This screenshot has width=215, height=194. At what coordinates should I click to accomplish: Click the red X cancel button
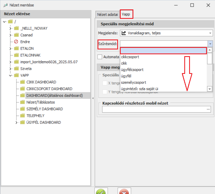(x=124, y=192)
